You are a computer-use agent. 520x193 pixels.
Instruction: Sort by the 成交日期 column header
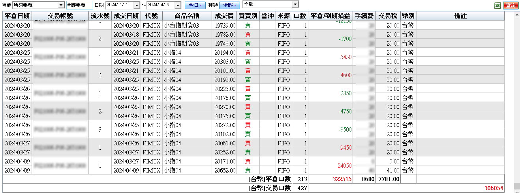(126, 16)
